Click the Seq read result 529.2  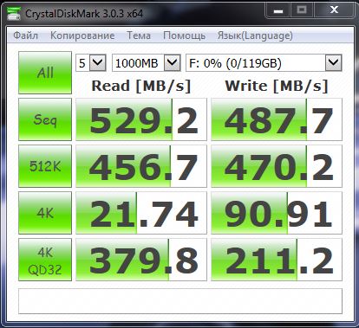[x=141, y=119]
